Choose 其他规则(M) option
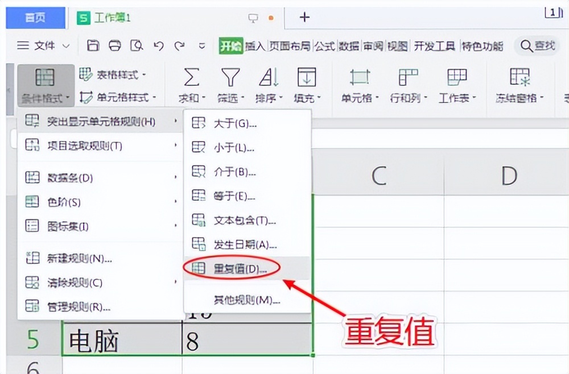The height and width of the screenshot is (374, 569). (248, 300)
